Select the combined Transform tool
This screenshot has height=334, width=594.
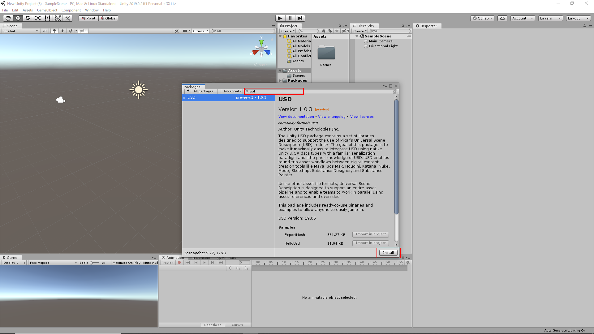click(58, 18)
